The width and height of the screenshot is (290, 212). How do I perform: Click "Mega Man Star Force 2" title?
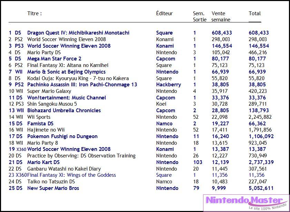pos(54,59)
